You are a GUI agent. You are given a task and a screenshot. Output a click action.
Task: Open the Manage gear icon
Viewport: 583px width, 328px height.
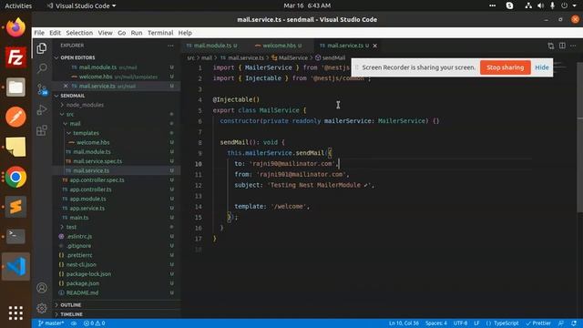pos(42,308)
